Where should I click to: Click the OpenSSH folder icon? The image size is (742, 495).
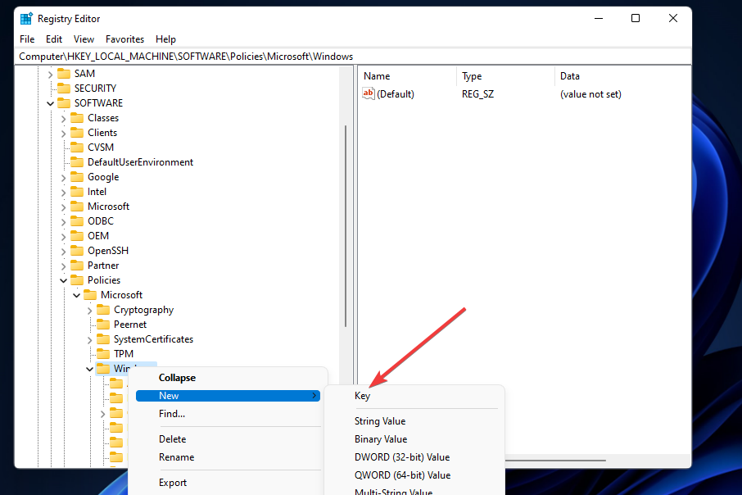point(76,250)
